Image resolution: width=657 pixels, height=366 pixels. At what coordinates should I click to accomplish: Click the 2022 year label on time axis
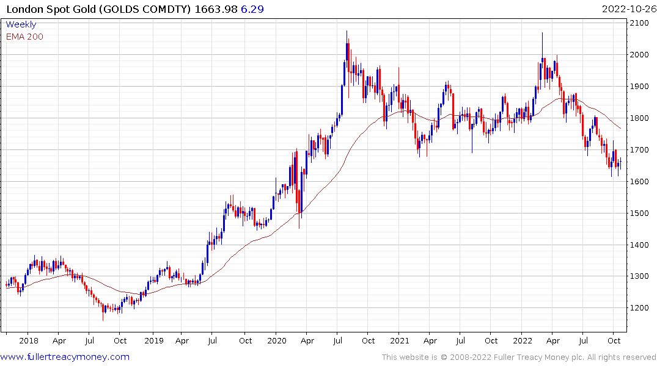(523, 341)
